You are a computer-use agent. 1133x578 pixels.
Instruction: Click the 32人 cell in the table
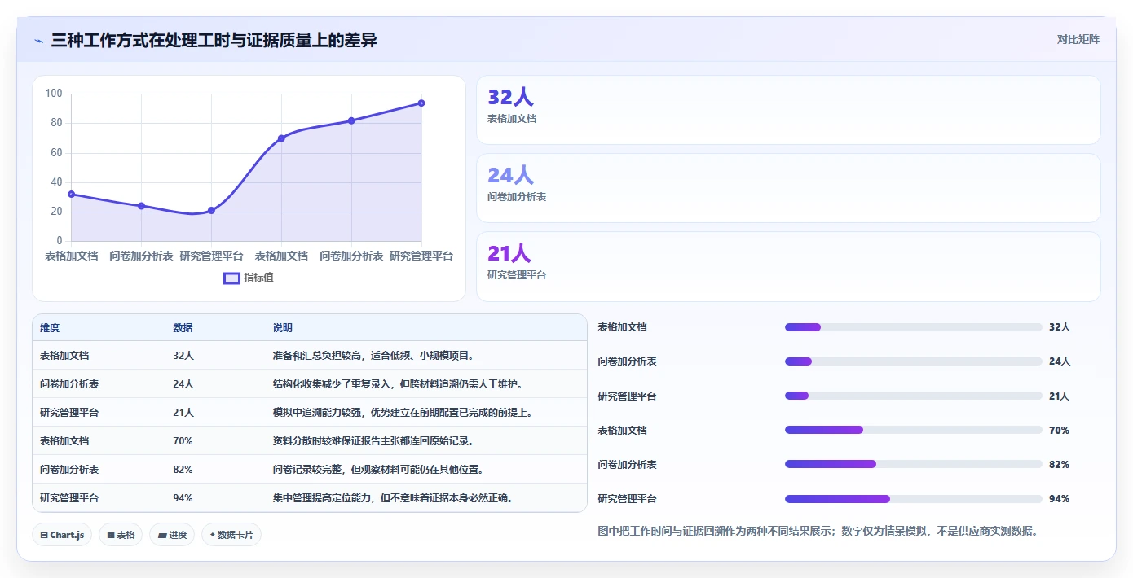(x=183, y=356)
